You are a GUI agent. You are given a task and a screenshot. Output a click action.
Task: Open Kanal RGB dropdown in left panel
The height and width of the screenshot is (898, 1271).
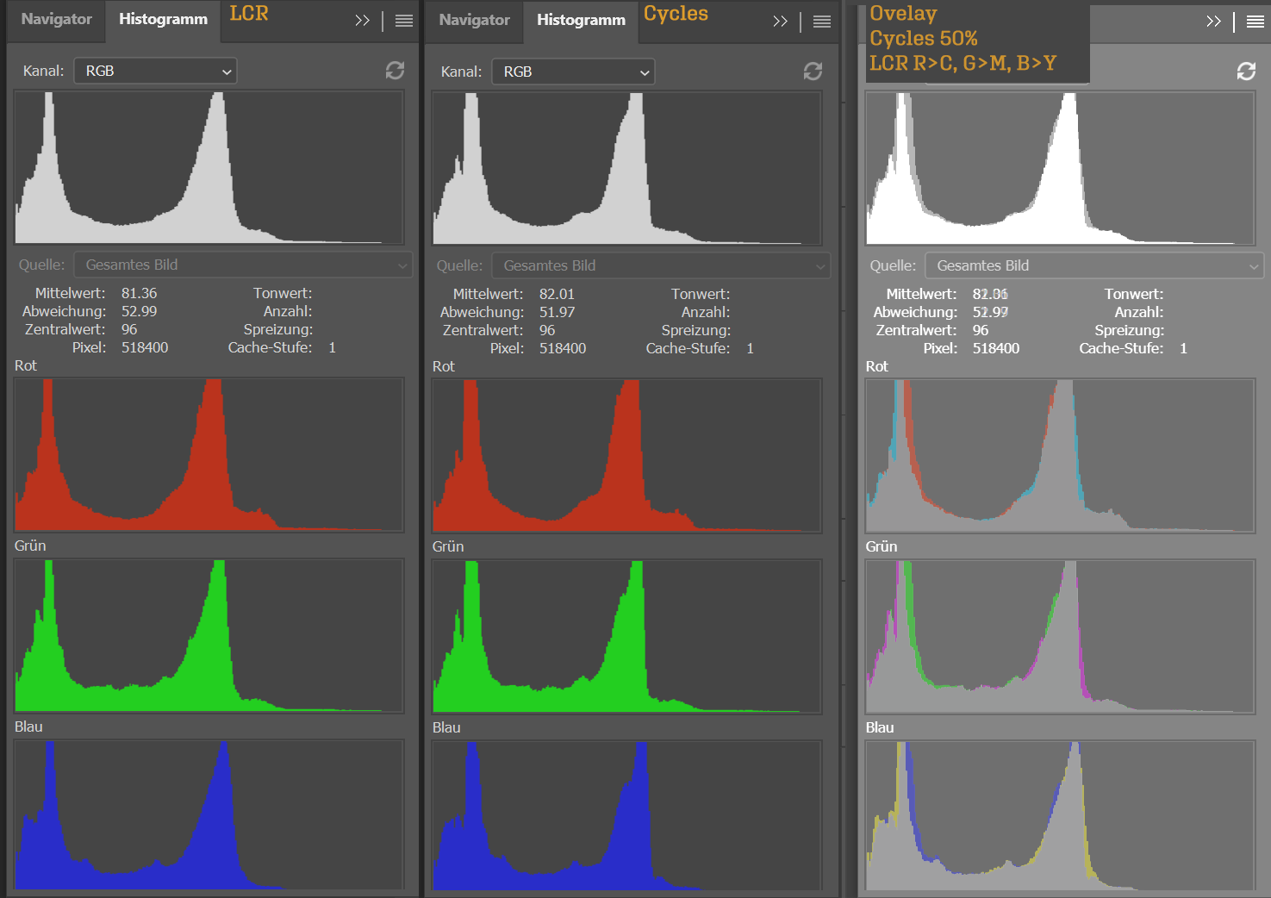(156, 71)
